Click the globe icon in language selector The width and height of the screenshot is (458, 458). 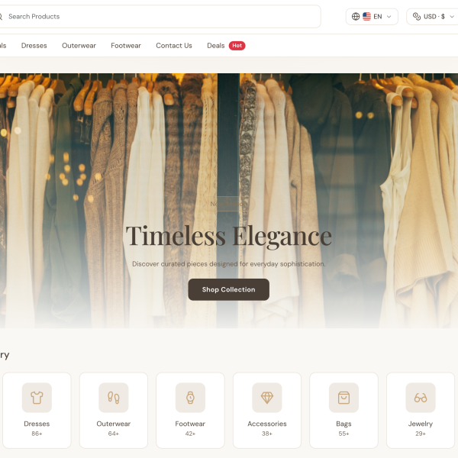tap(356, 17)
